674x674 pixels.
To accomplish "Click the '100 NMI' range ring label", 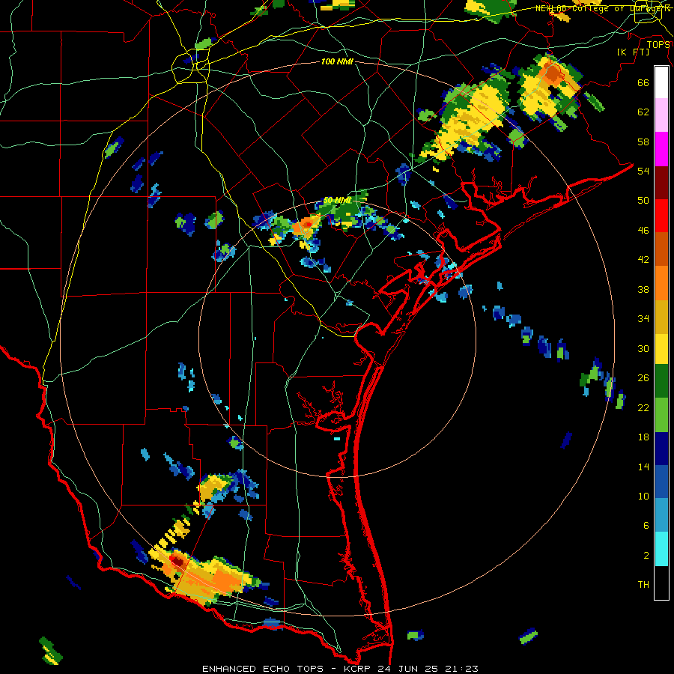I will tap(337, 62).
